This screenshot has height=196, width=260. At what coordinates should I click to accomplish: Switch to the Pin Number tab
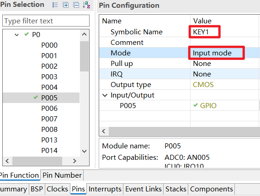(62, 175)
